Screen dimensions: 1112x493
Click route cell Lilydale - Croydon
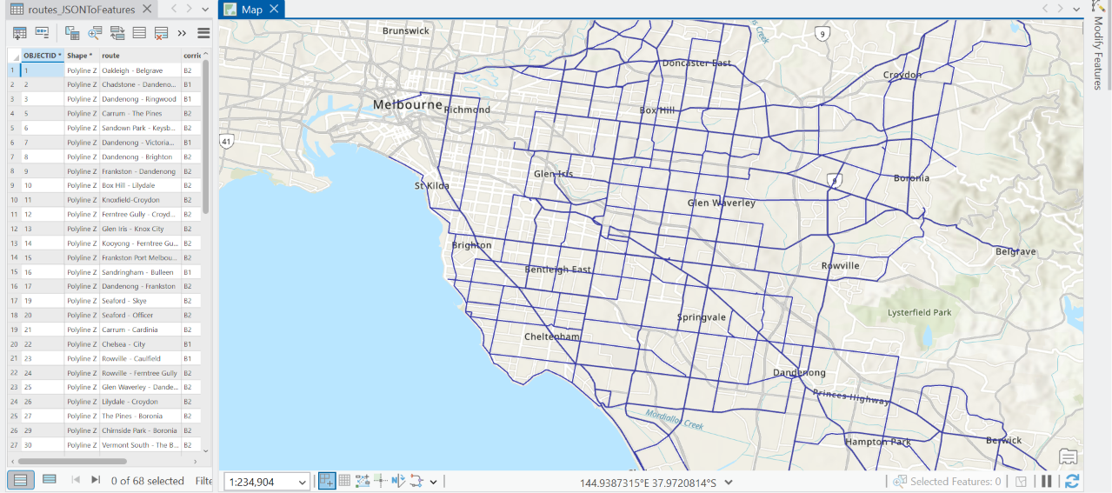click(140, 402)
